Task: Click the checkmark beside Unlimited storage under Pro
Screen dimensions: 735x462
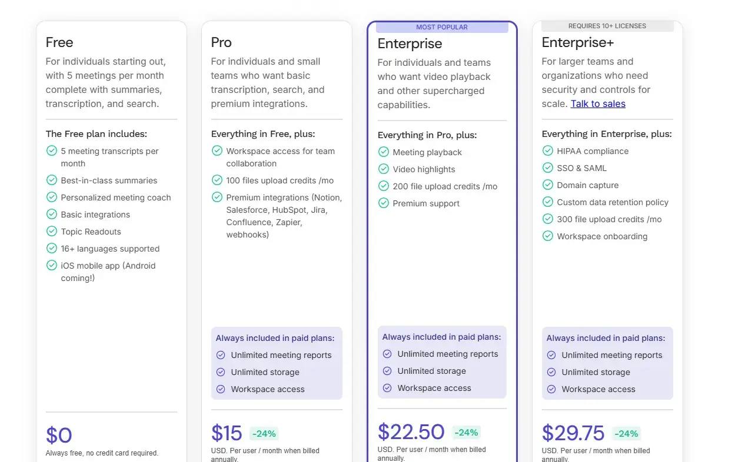Action: [220, 372]
